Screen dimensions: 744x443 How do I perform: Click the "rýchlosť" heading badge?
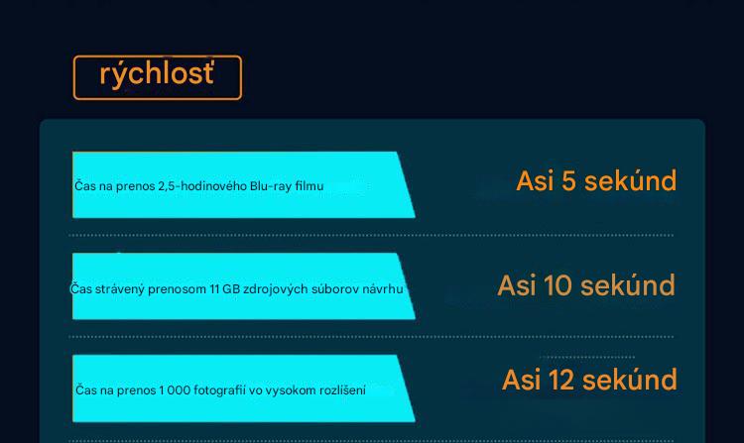click(157, 77)
